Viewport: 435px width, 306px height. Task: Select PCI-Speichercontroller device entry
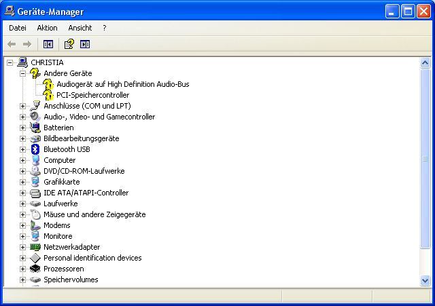pos(92,95)
